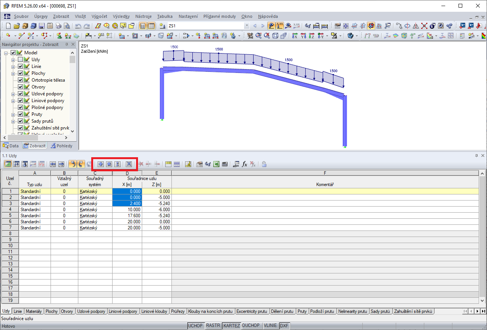Select X coordinate cell 10.000 of node 4
487x330 pixels.
pos(127,210)
